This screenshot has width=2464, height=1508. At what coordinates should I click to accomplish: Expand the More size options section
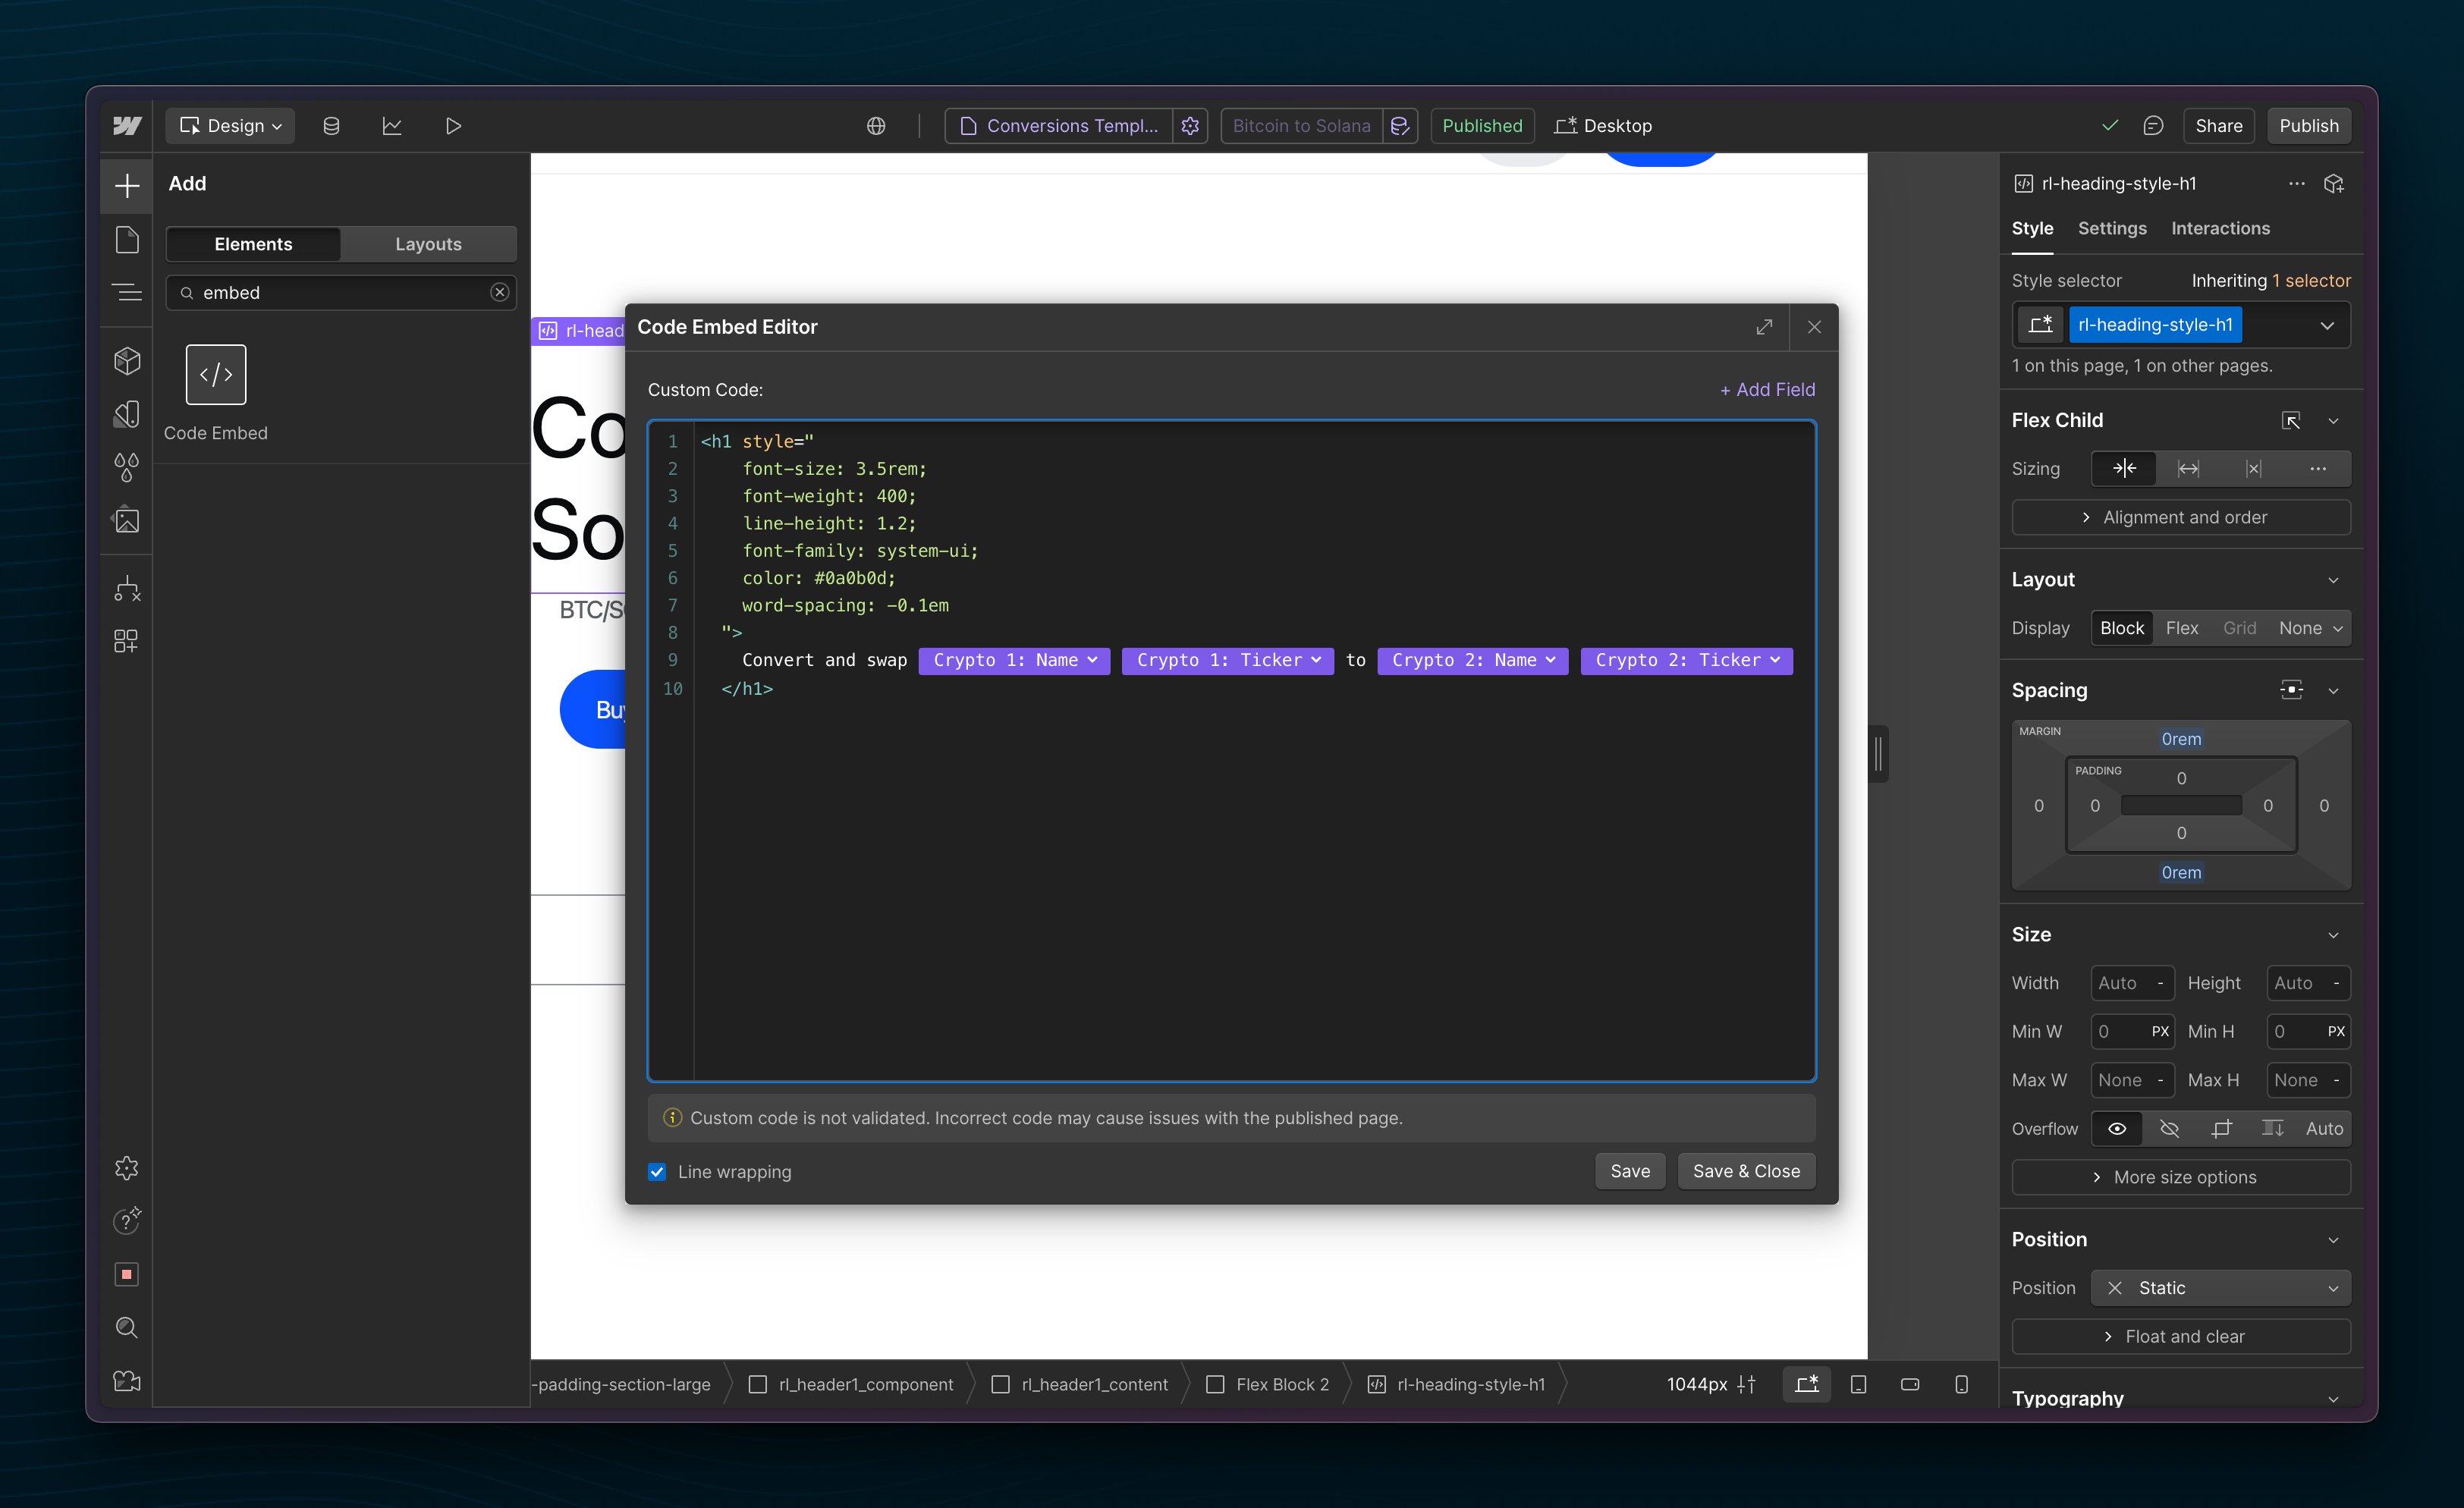pyautogui.click(x=2177, y=1177)
